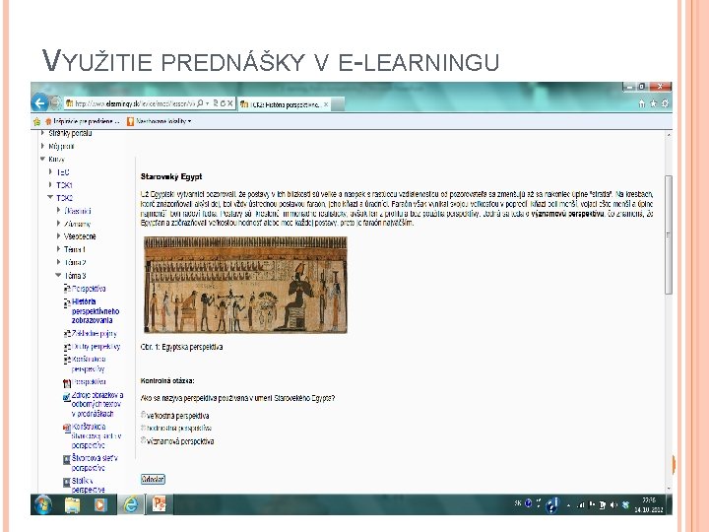
Task: Open the browser Home icon
Action: point(642,103)
